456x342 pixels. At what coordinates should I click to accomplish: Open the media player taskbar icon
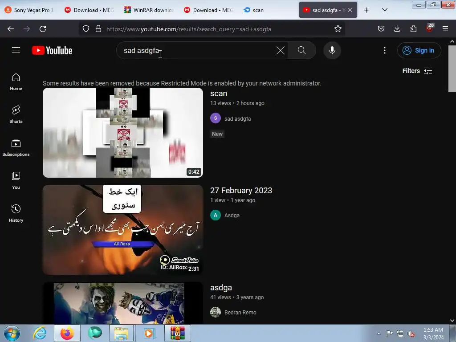click(149, 333)
